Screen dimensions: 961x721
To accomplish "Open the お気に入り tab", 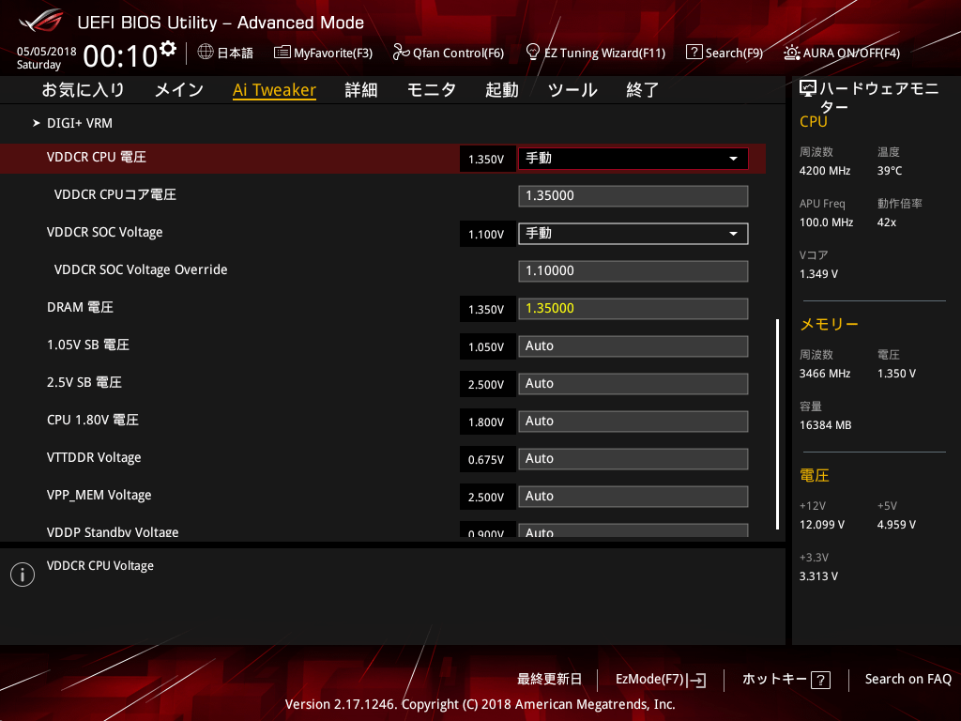I will click(83, 90).
